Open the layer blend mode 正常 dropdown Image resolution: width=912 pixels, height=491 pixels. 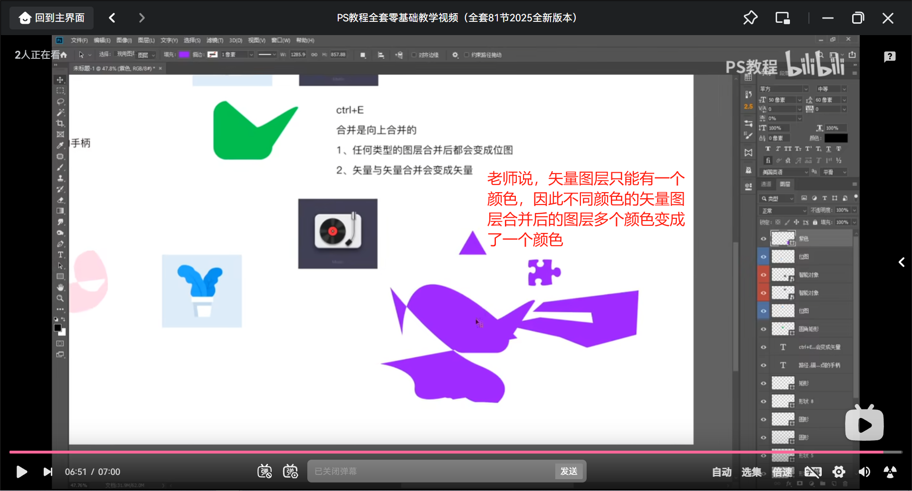point(783,211)
